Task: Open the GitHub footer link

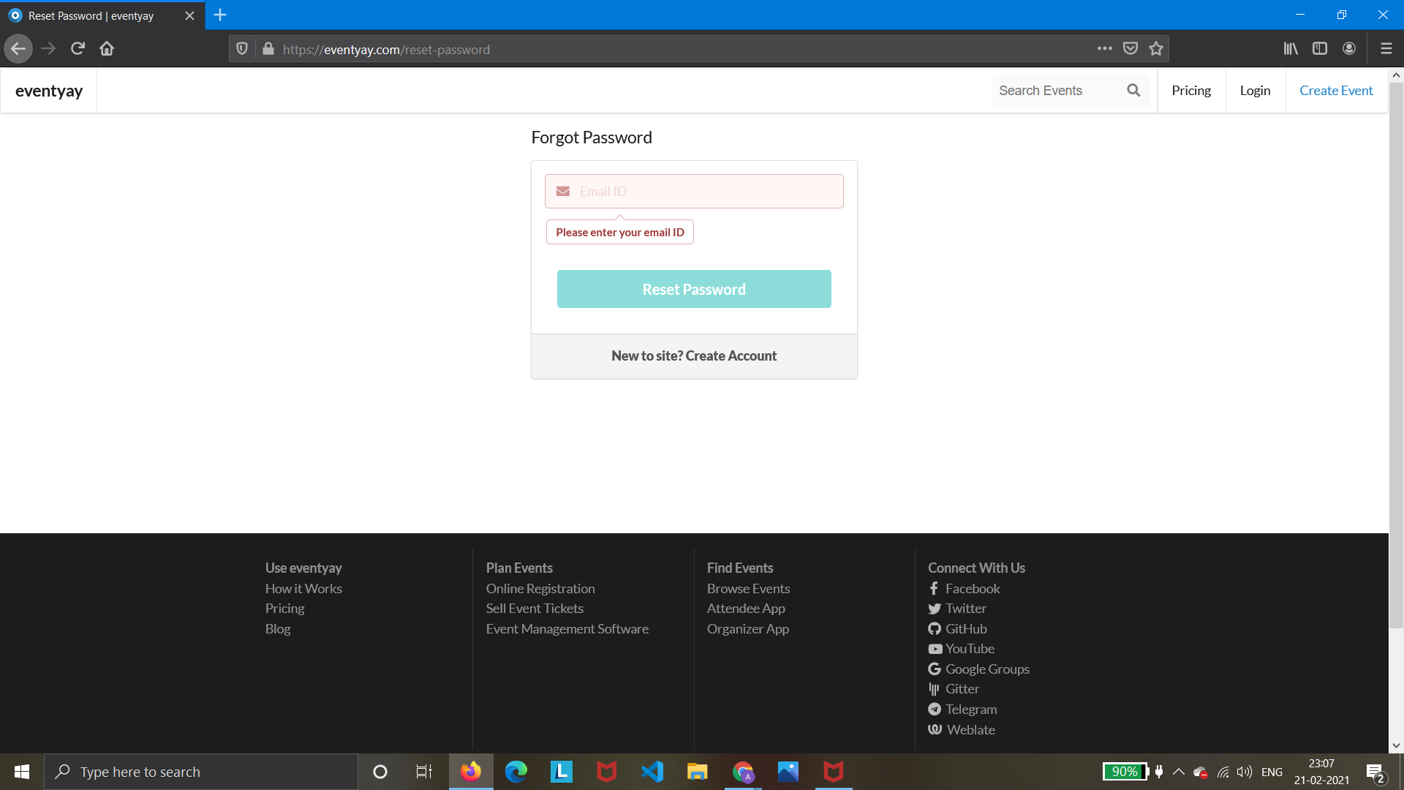Action: click(965, 628)
